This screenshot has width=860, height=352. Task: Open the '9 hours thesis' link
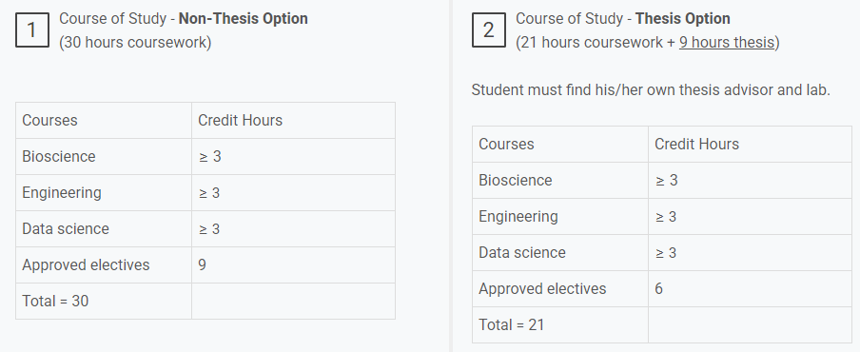[x=727, y=42]
